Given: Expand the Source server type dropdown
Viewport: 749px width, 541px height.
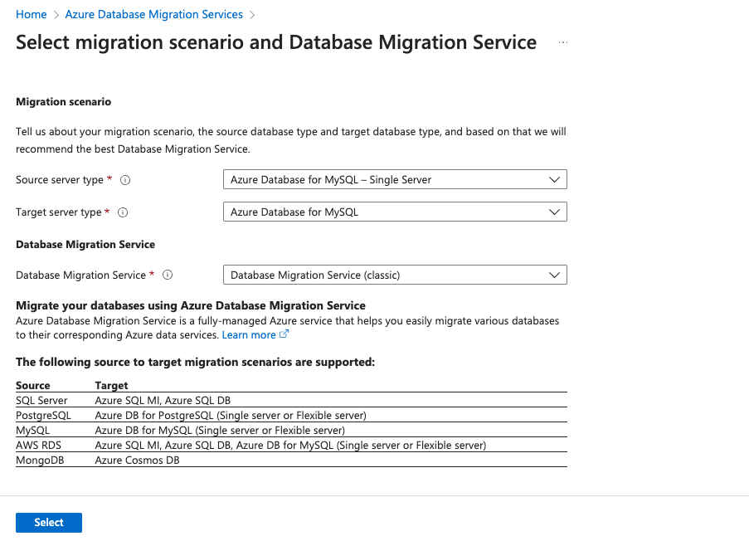Looking at the screenshot, I should click(x=395, y=179).
